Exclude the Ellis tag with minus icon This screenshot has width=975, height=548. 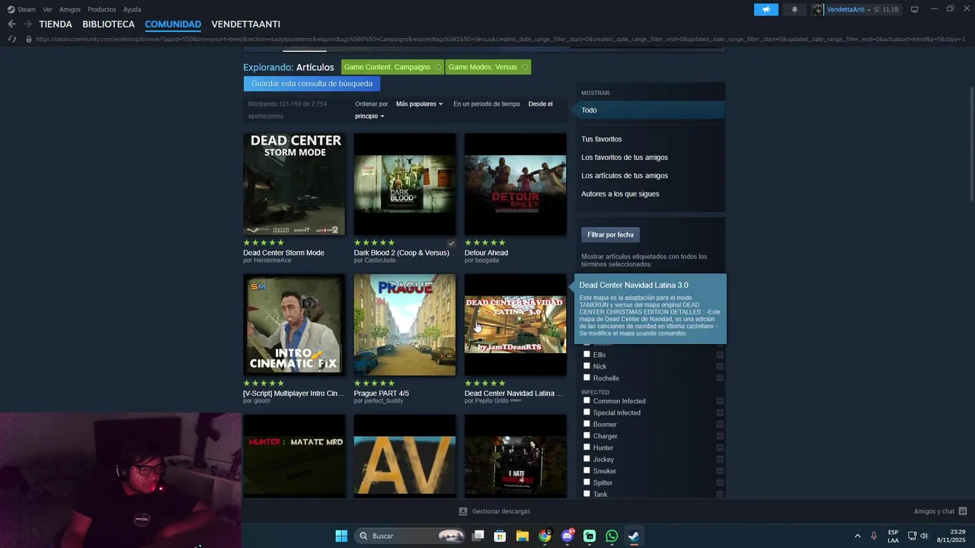[720, 355]
